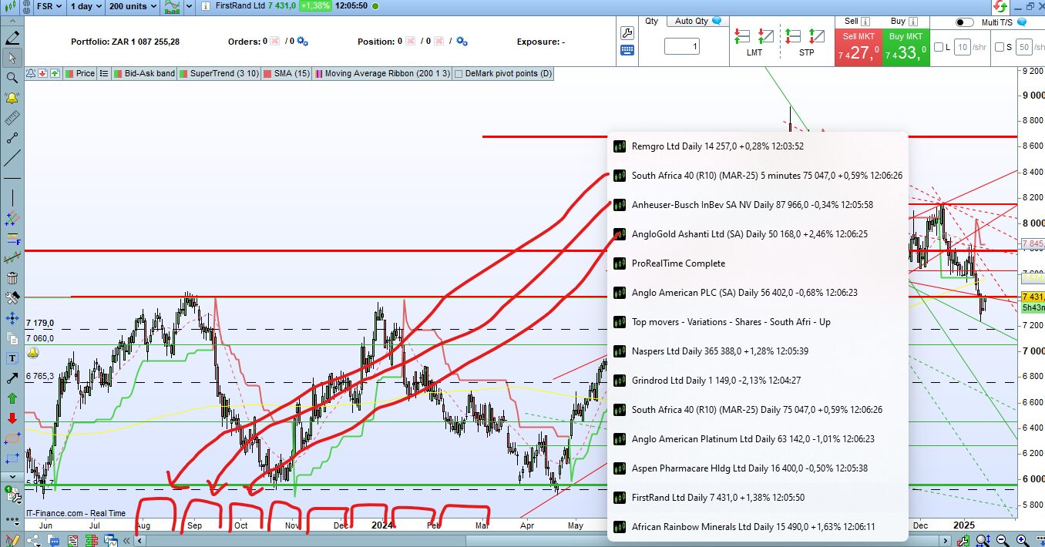Click Sell info icon
This screenshot has width=1045, height=547.
point(865,22)
